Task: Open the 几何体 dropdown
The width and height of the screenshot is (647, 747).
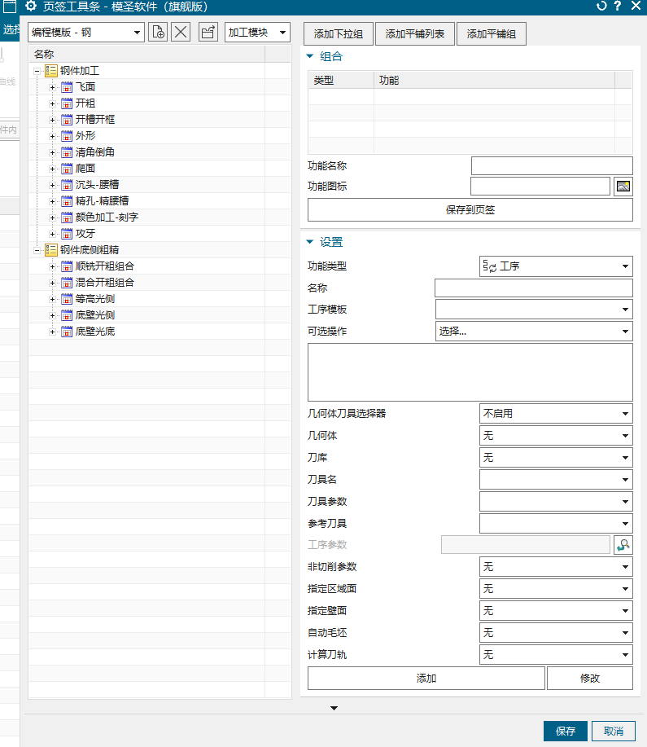Action: pos(556,436)
